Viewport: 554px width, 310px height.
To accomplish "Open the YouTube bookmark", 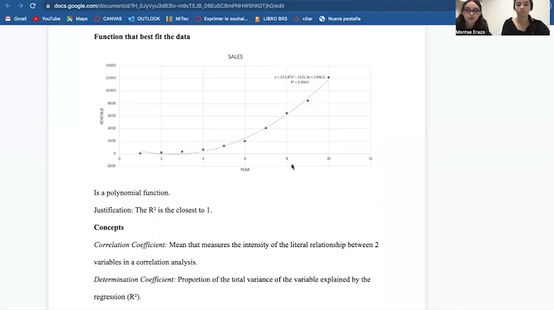I will (x=47, y=18).
